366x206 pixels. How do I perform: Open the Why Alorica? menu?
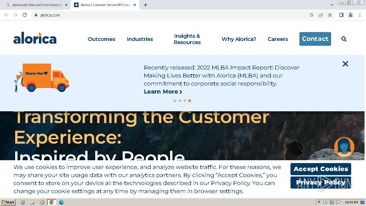click(239, 39)
